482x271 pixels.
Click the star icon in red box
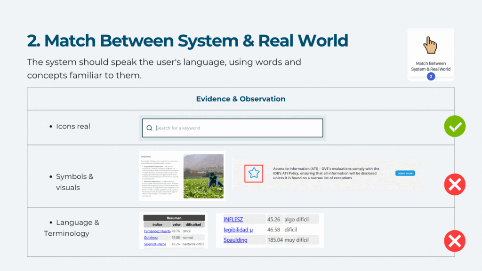[254, 173]
